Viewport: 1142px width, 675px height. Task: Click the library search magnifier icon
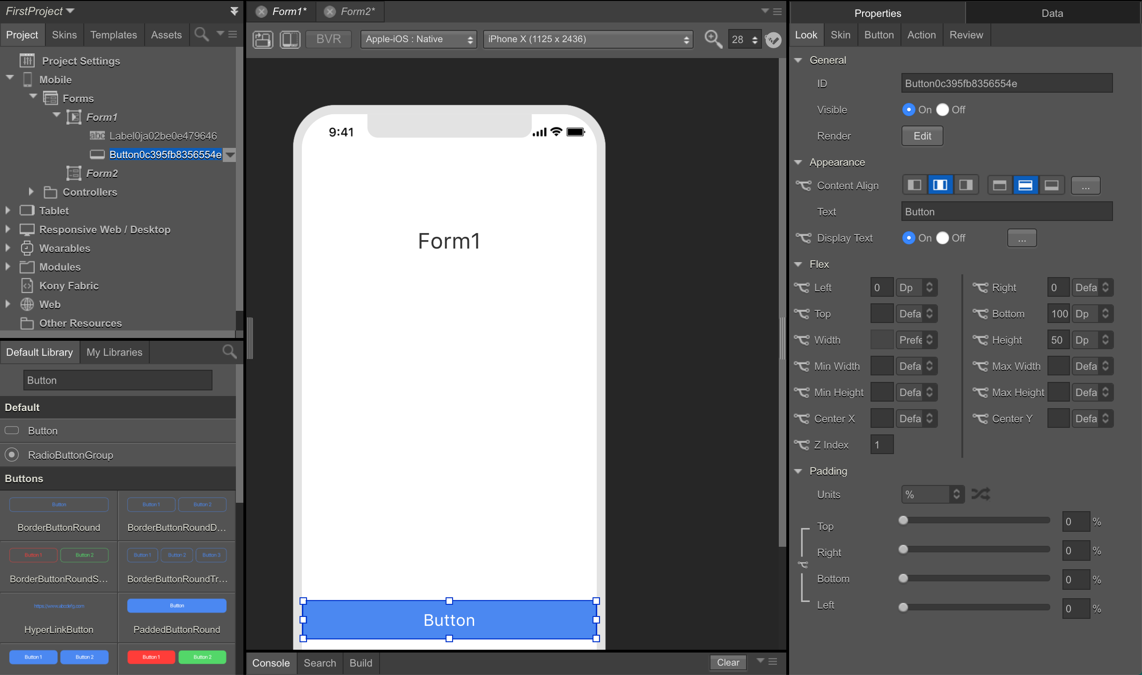(x=229, y=352)
